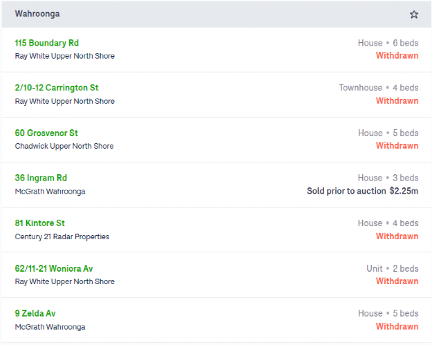The width and height of the screenshot is (432, 345).
Task: Open the 9 Zelda Av listing
Action: 35,313
